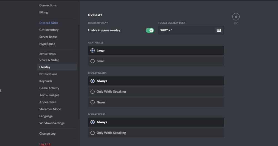Choose Only While Speaking under Display Names
This screenshot has width=278, height=146.
coord(156,92)
